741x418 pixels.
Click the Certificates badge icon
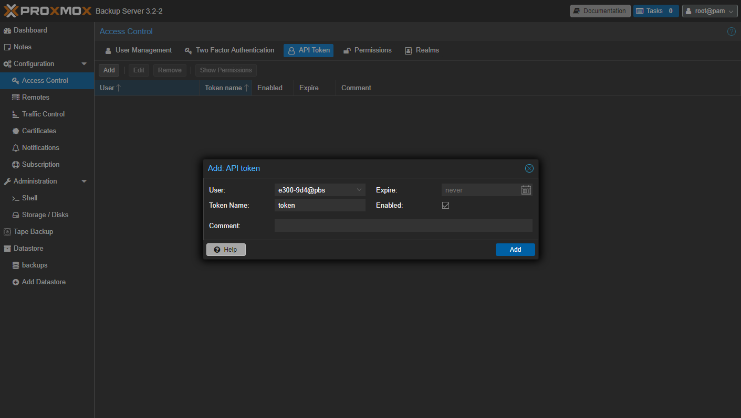coord(16,131)
